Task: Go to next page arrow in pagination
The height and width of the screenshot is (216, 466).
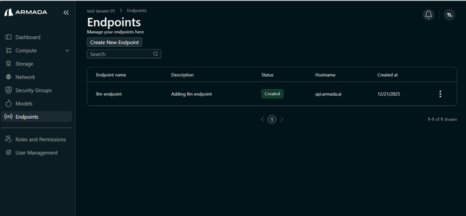Action: (281, 119)
